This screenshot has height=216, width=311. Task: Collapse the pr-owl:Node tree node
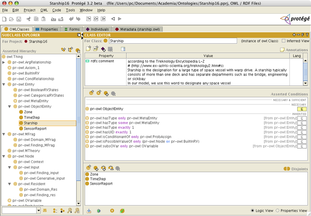4,156
